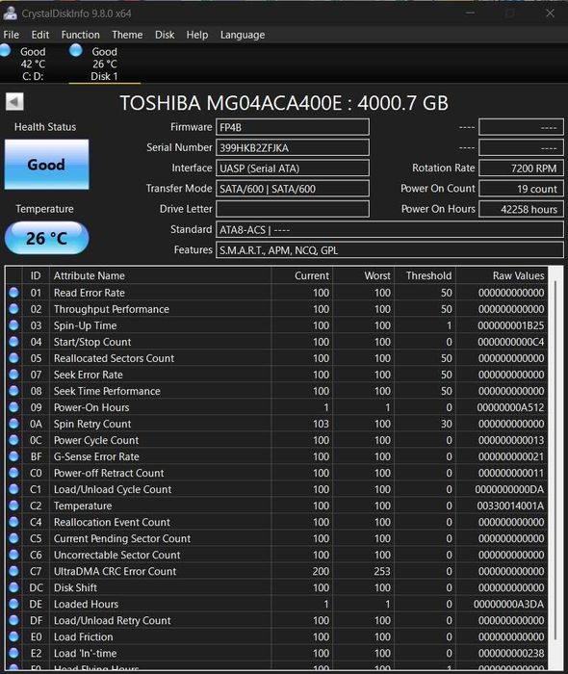Select the C: D: disk status orb
568x674 pixels.
click(x=5, y=50)
